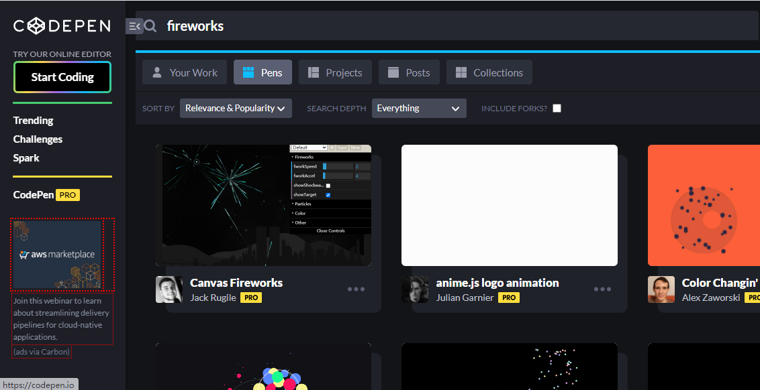760x390 pixels.
Task: Click the PRO badge beside Julian Garnier
Action: click(x=509, y=298)
